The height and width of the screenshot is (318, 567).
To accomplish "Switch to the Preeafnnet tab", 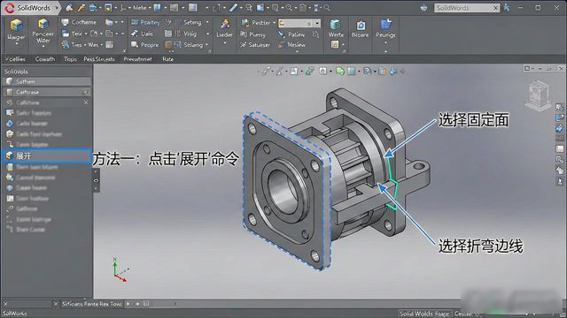I will 137,59.
